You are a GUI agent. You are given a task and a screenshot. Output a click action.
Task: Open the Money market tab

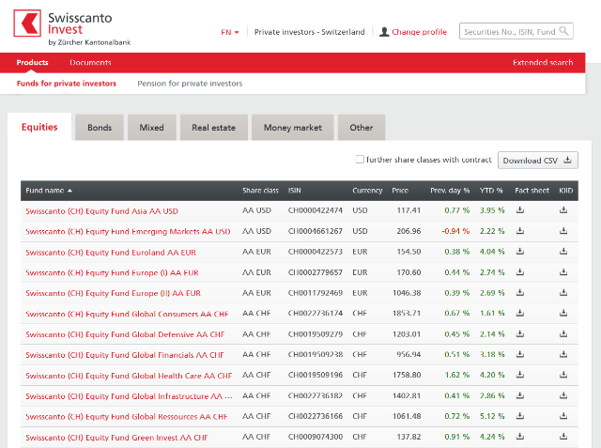pos(293,128)
